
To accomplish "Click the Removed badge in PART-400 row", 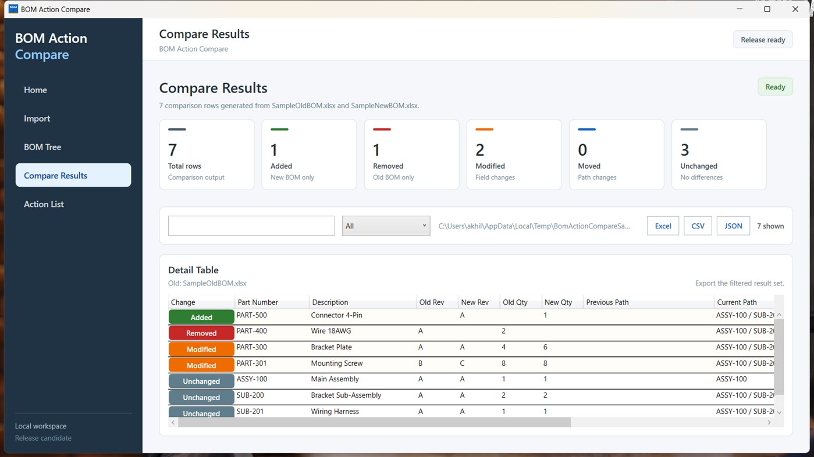I will pos(201,333).
